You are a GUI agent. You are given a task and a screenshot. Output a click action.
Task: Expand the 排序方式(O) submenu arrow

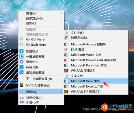pos(61,18)
